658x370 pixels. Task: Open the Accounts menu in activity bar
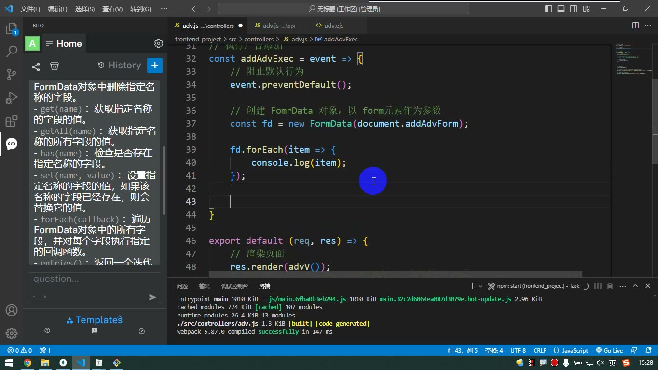coord(12,310)
